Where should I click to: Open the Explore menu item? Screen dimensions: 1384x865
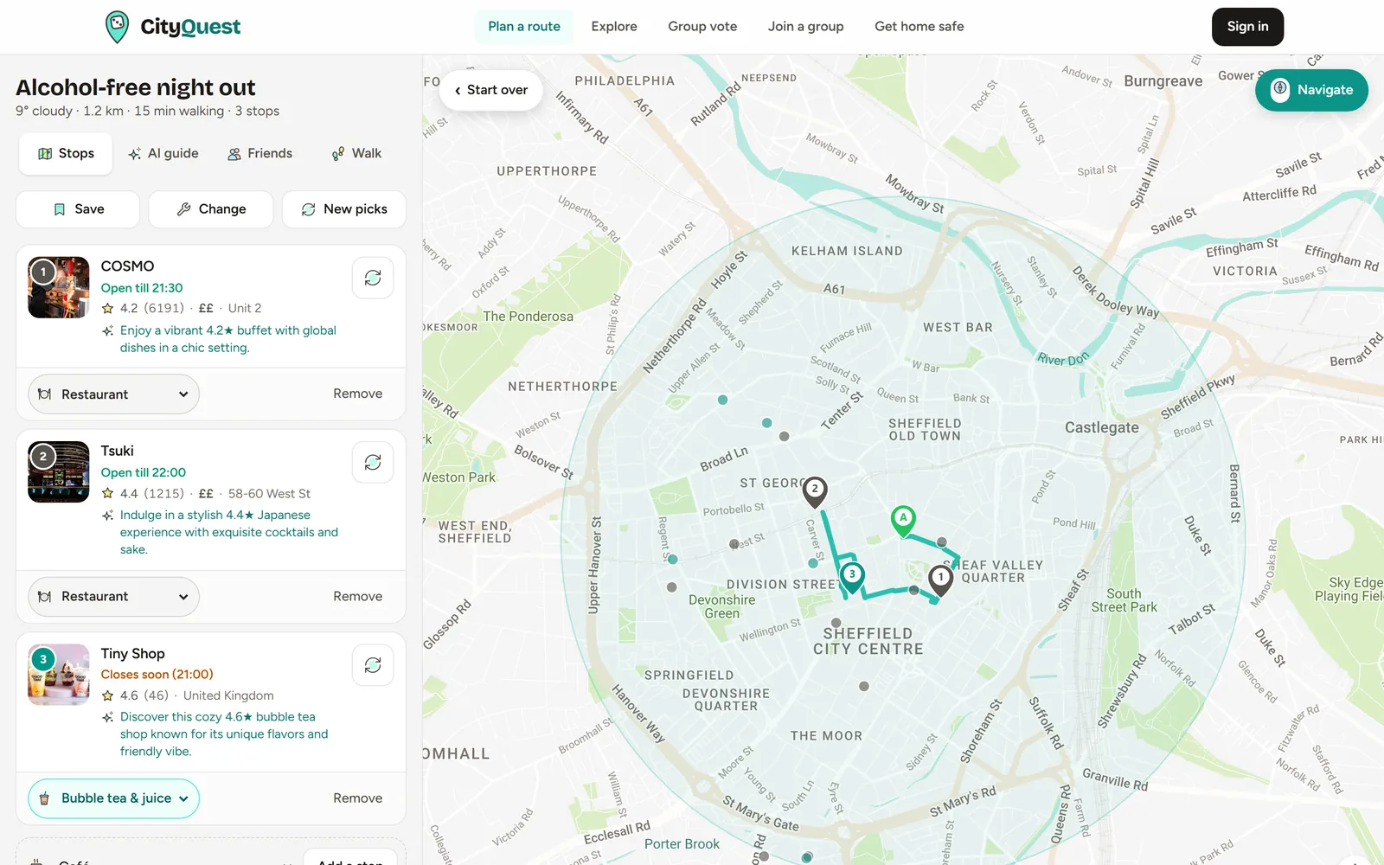point(614,27)
